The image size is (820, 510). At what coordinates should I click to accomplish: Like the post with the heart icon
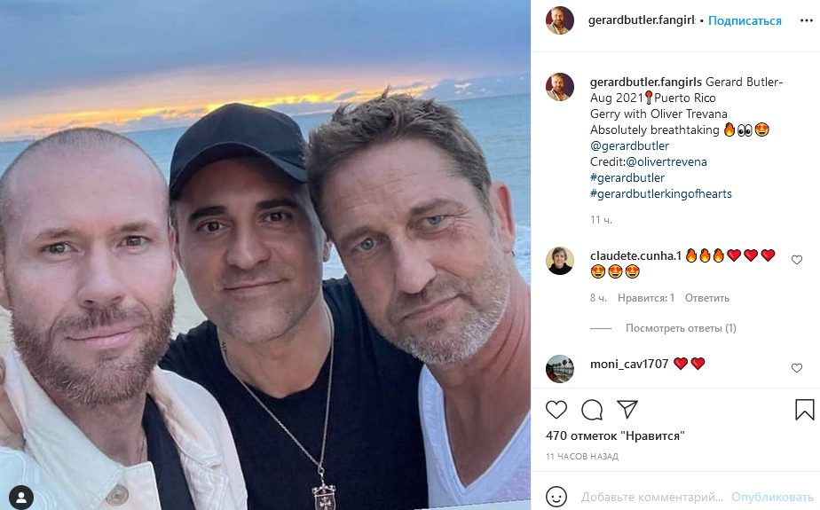click(x=556, y=410)
